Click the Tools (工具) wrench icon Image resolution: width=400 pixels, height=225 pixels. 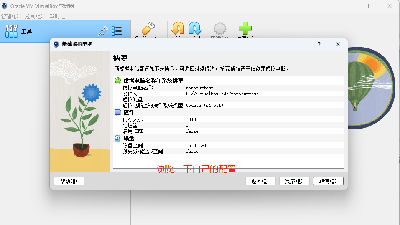11,31
